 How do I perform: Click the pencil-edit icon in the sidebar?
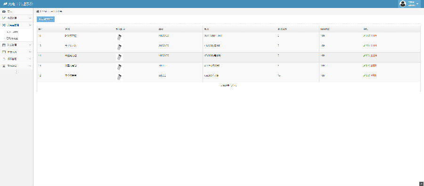point(4,18)
